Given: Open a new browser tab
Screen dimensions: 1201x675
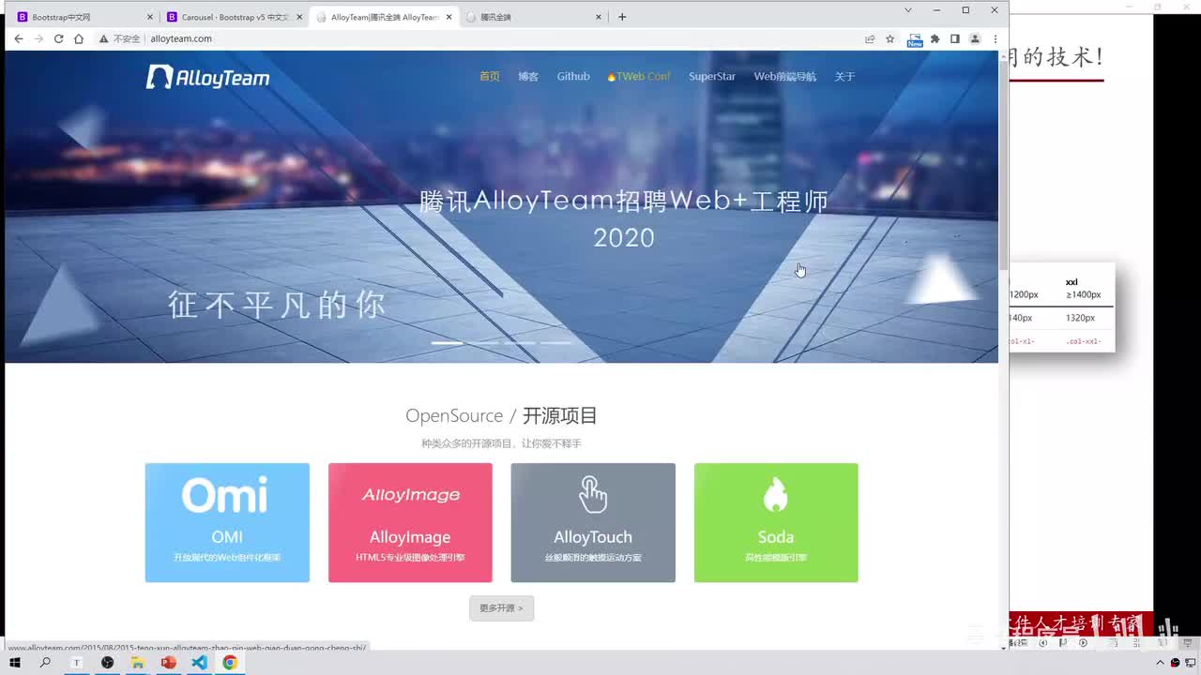Looking at the screenshot, I should click(622, 17).
